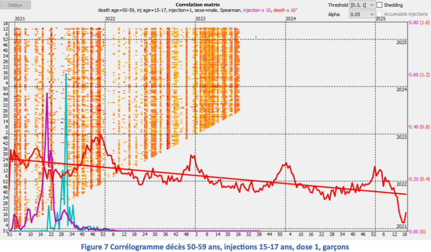Screen dimensions: 431x252
Task: Click the tall magenta injection peak
Action: tap(47, 94)
